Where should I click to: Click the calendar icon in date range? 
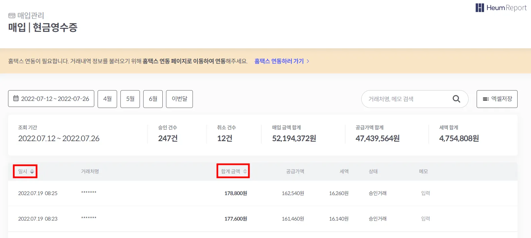click(16, 99)
